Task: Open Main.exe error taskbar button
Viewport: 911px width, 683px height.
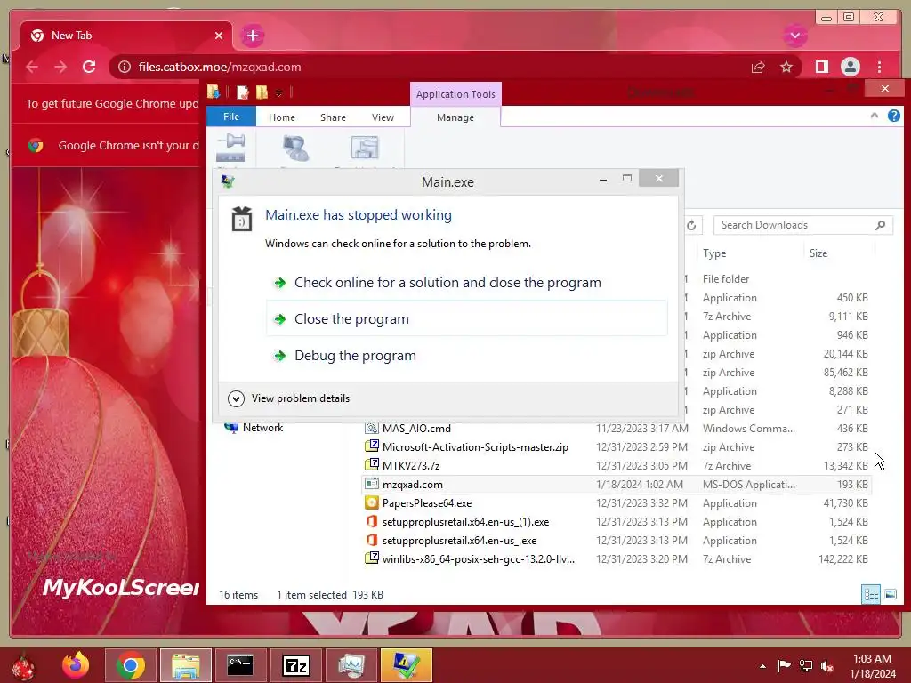Action: [406, 665]
